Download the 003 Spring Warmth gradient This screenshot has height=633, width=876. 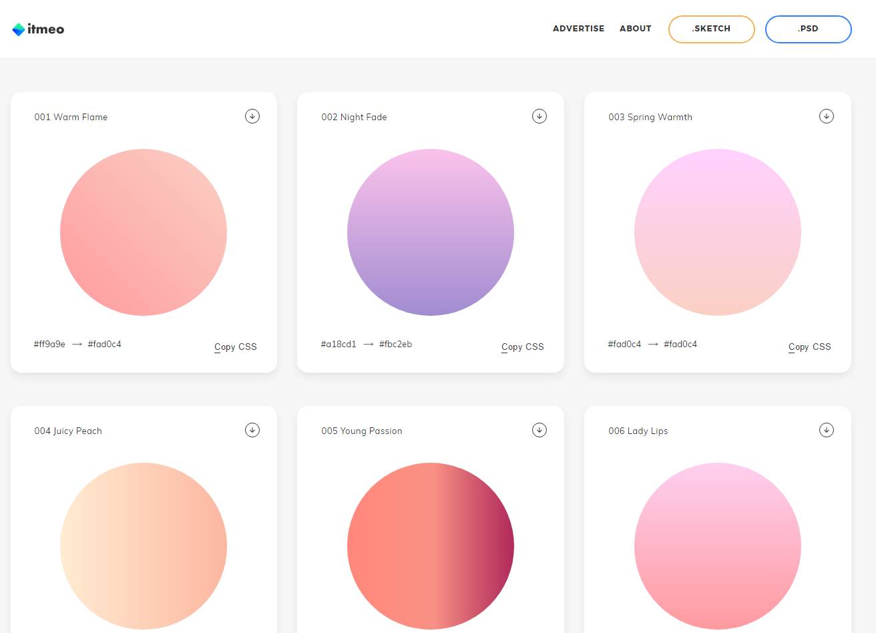(x=827, y=116)
